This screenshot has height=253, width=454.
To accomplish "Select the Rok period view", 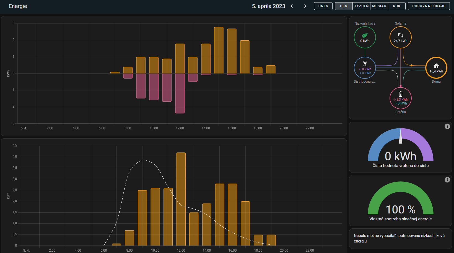I will coord(396,6).
